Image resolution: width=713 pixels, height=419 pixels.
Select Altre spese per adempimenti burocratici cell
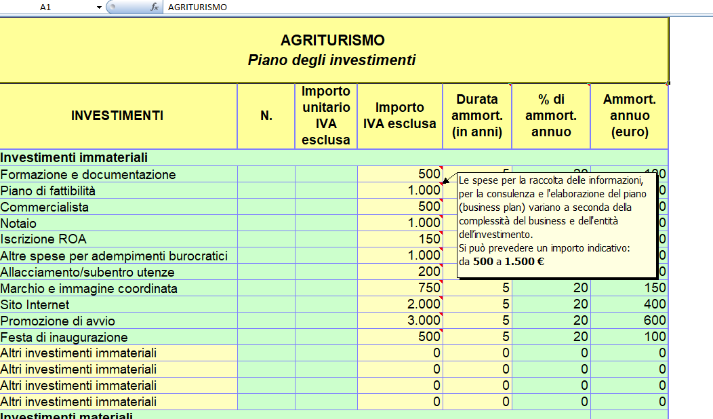click(x=118, y=256)
